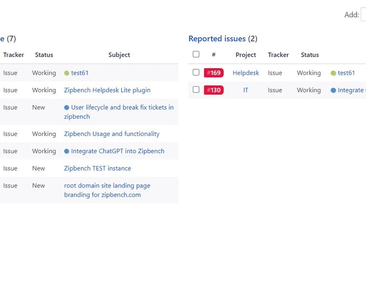
Task: Open the Integrate issue in Reported issues
Action: point(352,90)
